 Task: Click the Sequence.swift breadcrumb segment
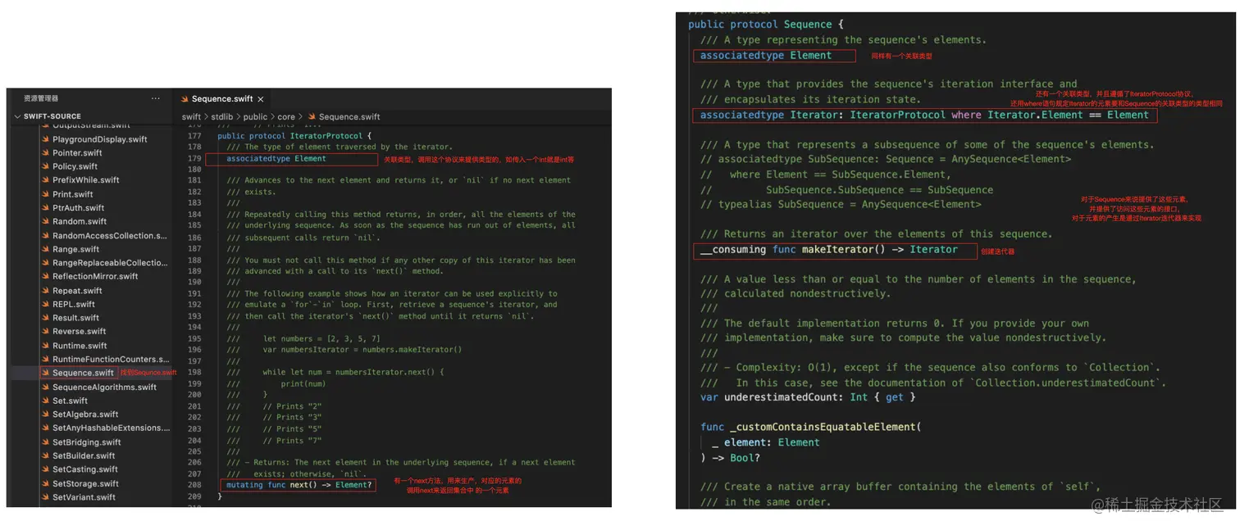349,117
